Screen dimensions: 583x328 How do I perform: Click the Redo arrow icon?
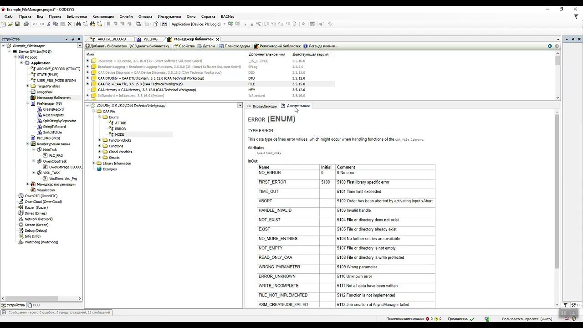tap(42, 24)
